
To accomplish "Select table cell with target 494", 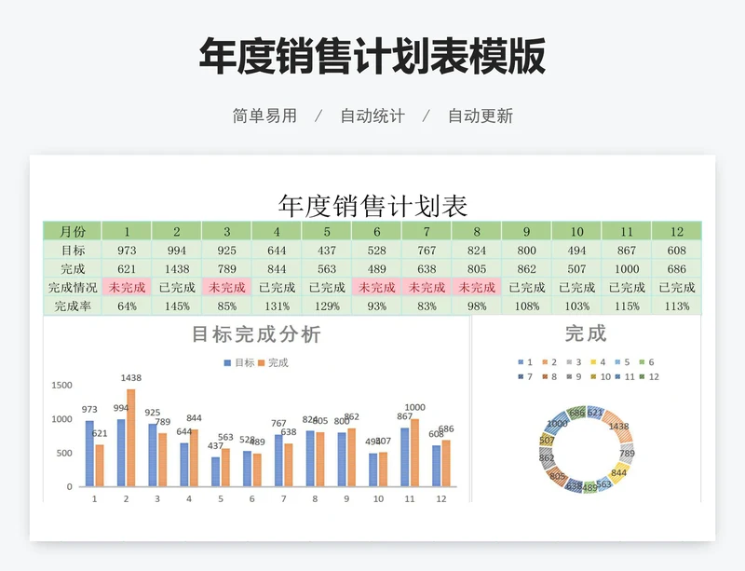I will click(x=576, y=250).
